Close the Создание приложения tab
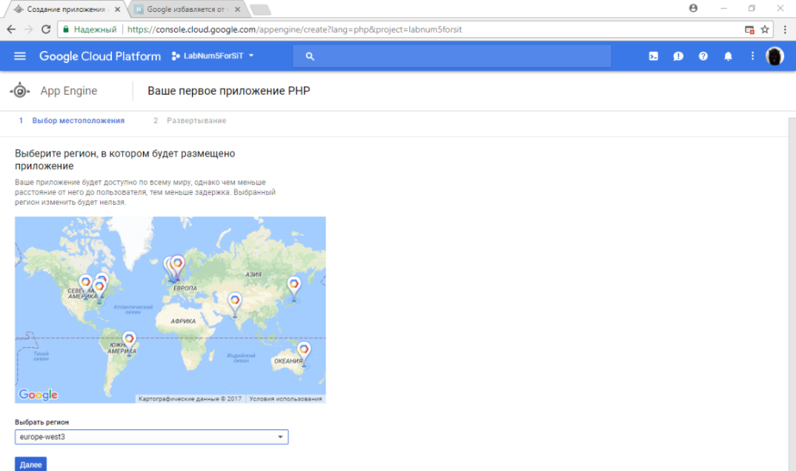Image resolution: width=796 pixels, height=471 pixels. [x=117, y=9]
